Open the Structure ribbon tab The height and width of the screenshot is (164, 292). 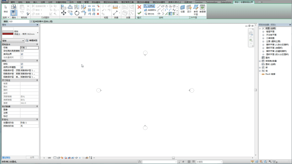pyautogui.click(x=20, y=2)
